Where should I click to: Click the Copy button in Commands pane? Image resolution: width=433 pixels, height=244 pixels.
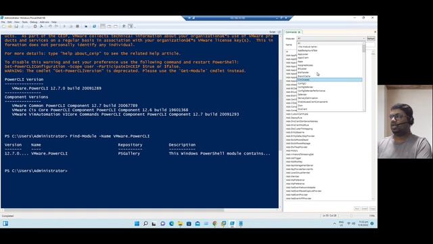click(372, 209)
